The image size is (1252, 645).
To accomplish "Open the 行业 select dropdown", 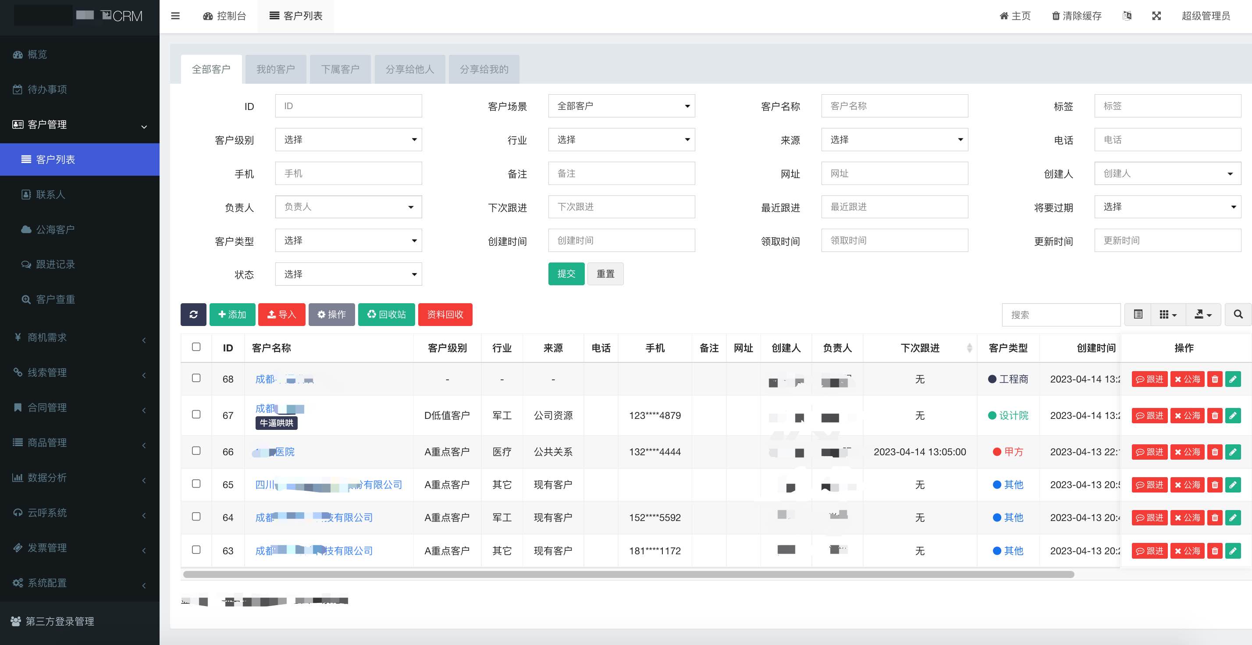I will pos(622,140).
